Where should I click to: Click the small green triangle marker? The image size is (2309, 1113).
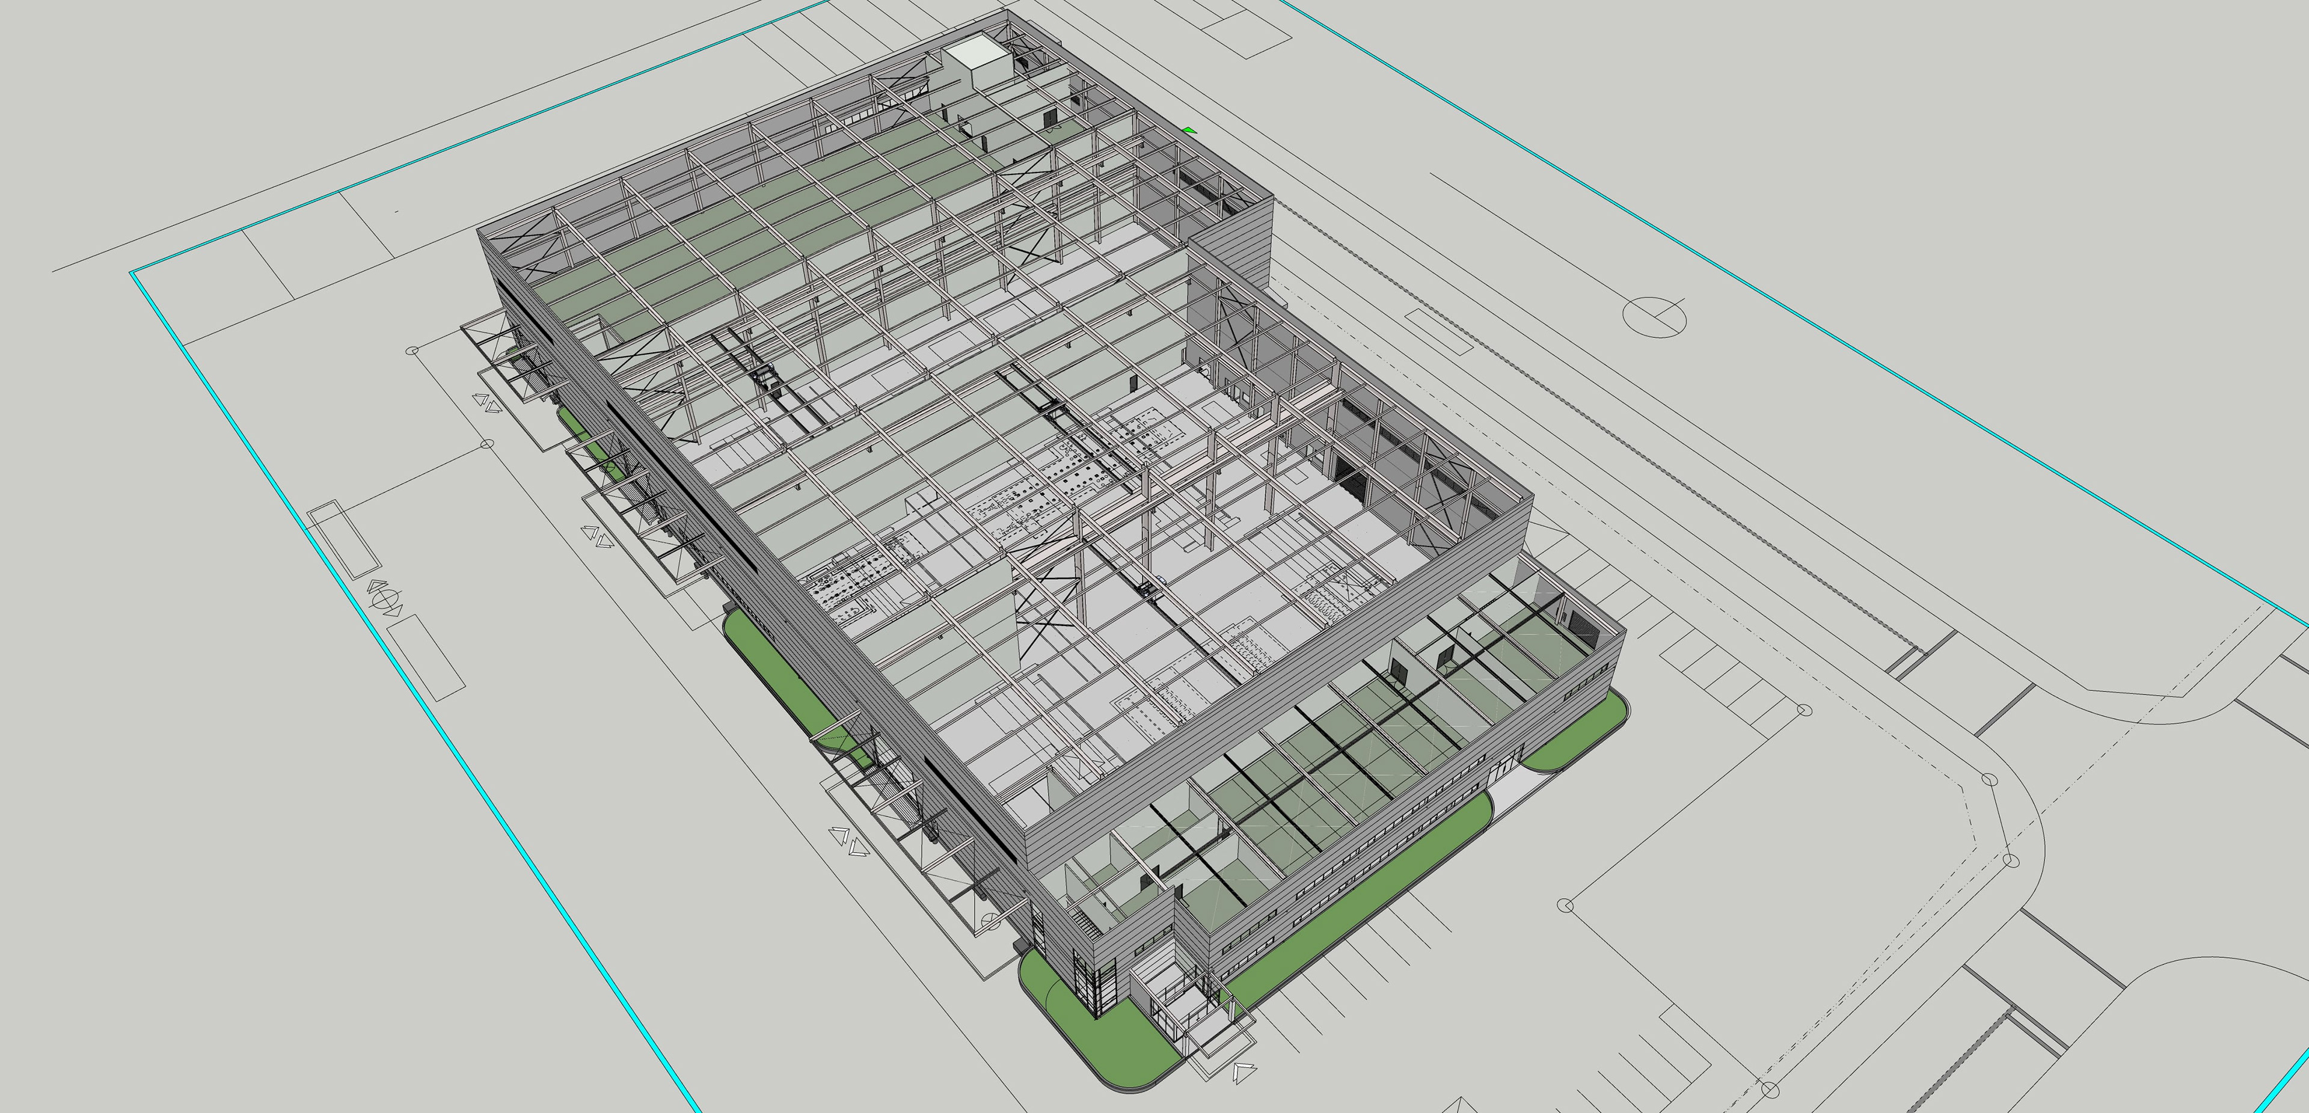click(x=1189, y=131)
